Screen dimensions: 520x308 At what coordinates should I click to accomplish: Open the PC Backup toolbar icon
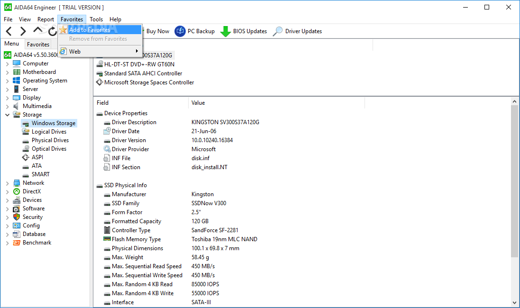click(x=180, y=31)
